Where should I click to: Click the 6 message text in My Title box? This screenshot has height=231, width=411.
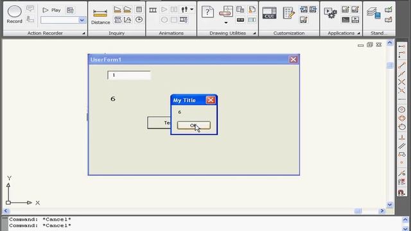[x=180, y=112]
